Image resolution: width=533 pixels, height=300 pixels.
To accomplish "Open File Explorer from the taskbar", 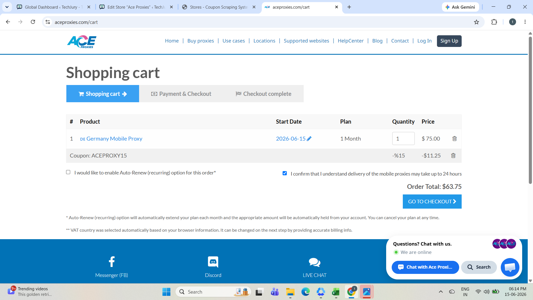I will point(290,292).
